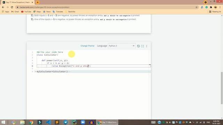The image size is (223, 125).
Task: Click the speaker volume tray icon
Action: (x=170, y=122)
